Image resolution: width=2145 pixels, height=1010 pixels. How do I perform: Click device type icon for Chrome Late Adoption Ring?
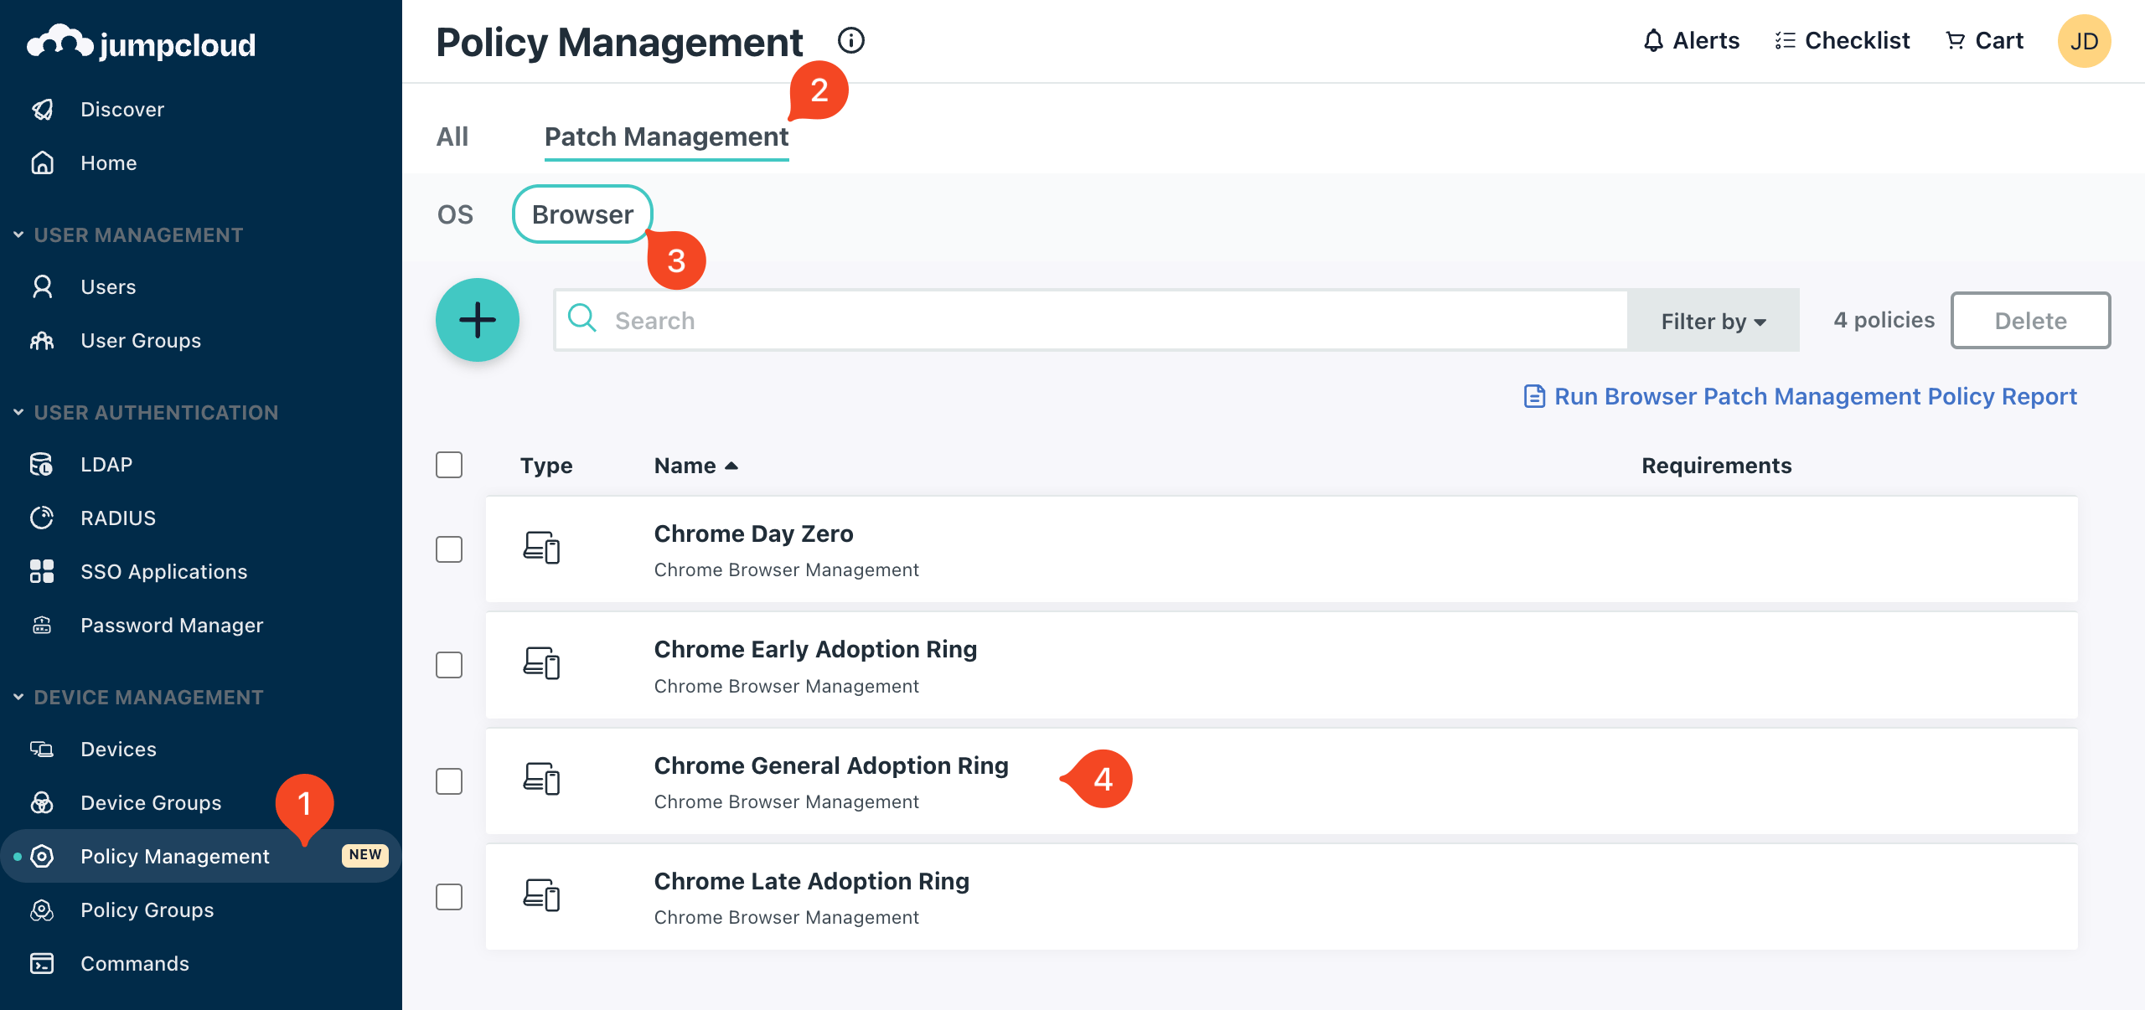pos(541,896)
